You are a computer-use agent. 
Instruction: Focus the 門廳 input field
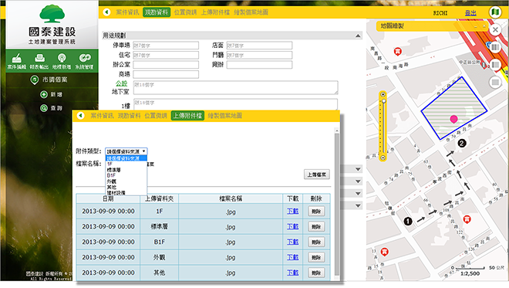[x=259, y=56]
